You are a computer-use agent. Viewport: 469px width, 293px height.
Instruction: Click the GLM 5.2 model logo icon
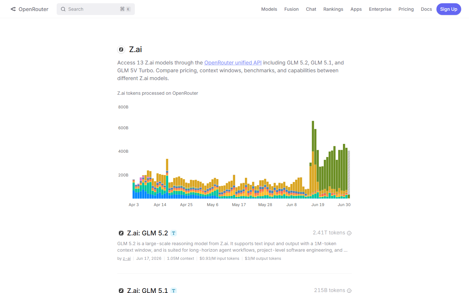click(121, 233)
